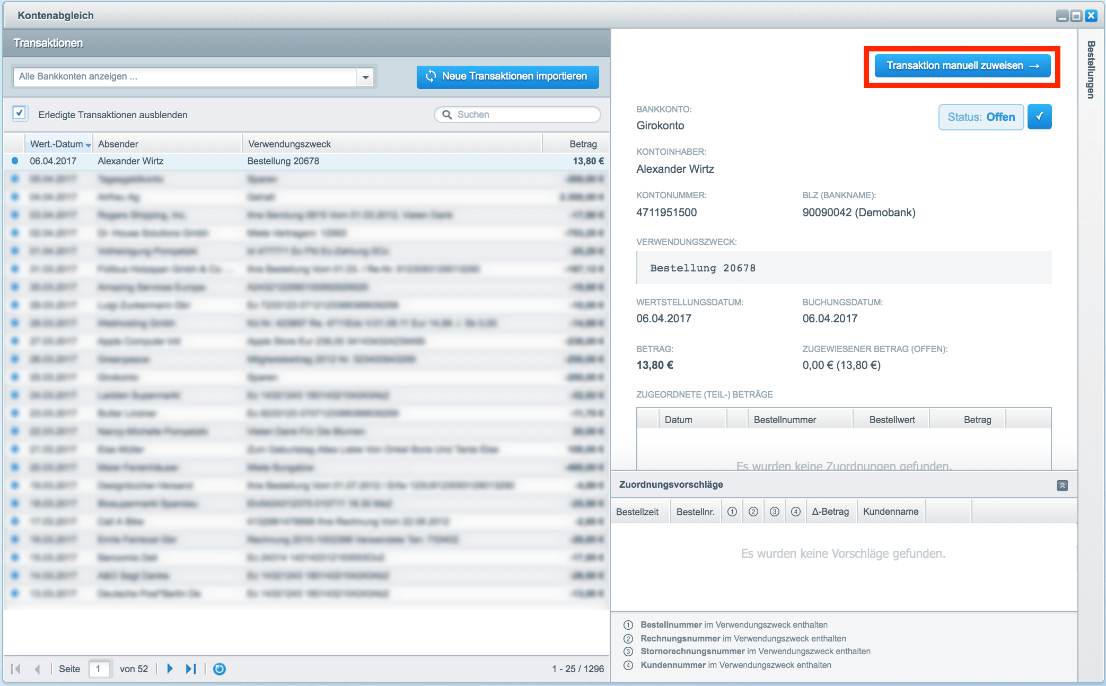Click the page number input box

(x=99, y=669)
